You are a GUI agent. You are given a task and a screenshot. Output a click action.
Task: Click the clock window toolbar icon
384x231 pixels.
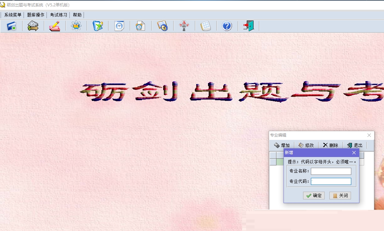click(119, 26)
